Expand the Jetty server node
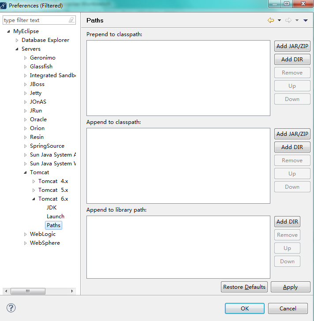 point(25,93)
